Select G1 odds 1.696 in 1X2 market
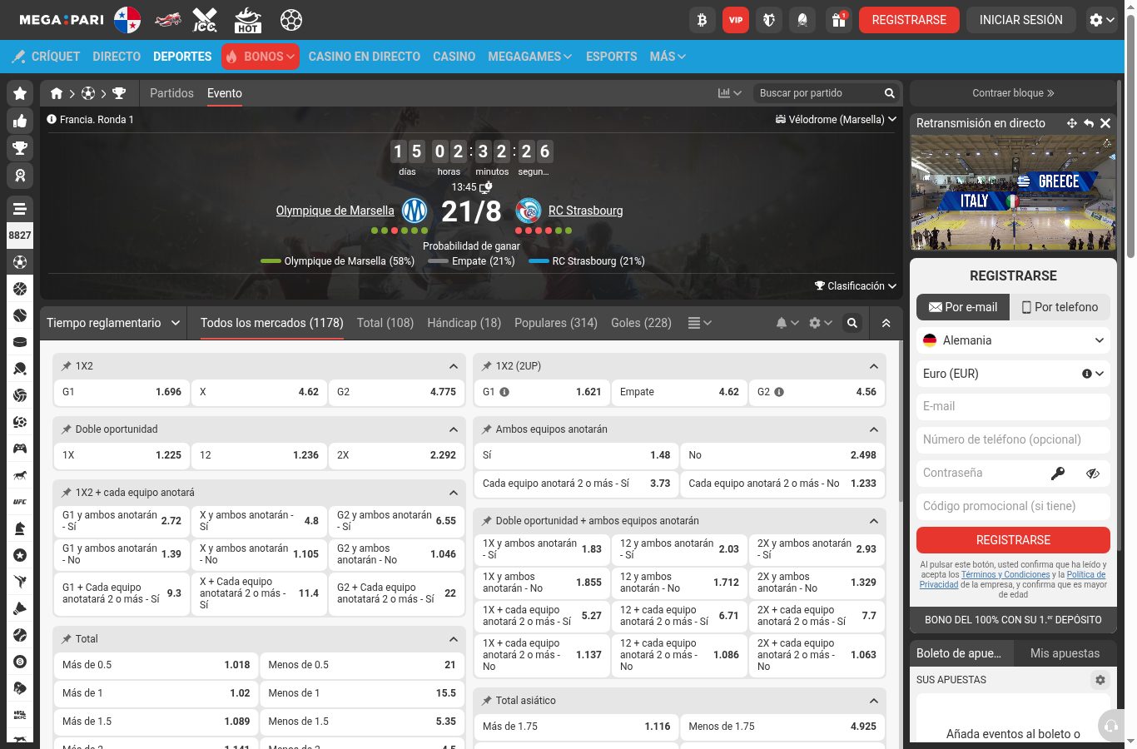 122,392
